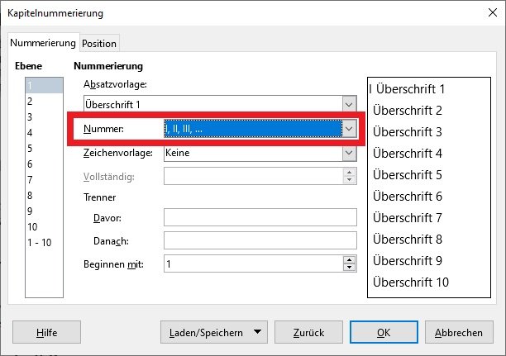This screenshot has height=356, width=506.
Task: Open the Zeichenvorlage dropdown
Action: pyautogui.click(x=350, y=153)
